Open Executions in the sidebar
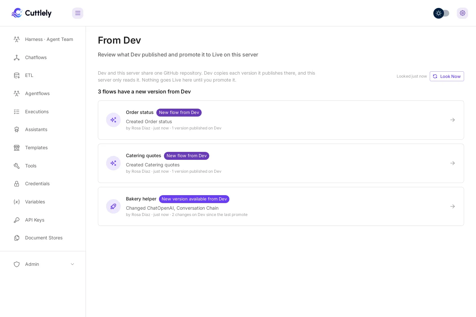Screen dimensions: 476x317 point(43,112)
